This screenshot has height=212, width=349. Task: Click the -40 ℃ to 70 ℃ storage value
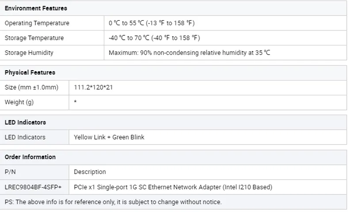pyautogui.click(x=154, y=38)
